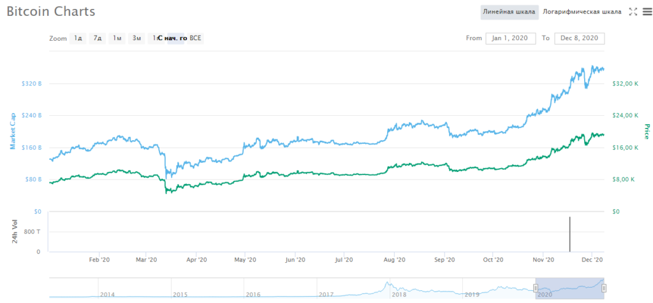Click the Aug '20 axis label
Viewport: 653px width, 303px height.
pos(394,260)
